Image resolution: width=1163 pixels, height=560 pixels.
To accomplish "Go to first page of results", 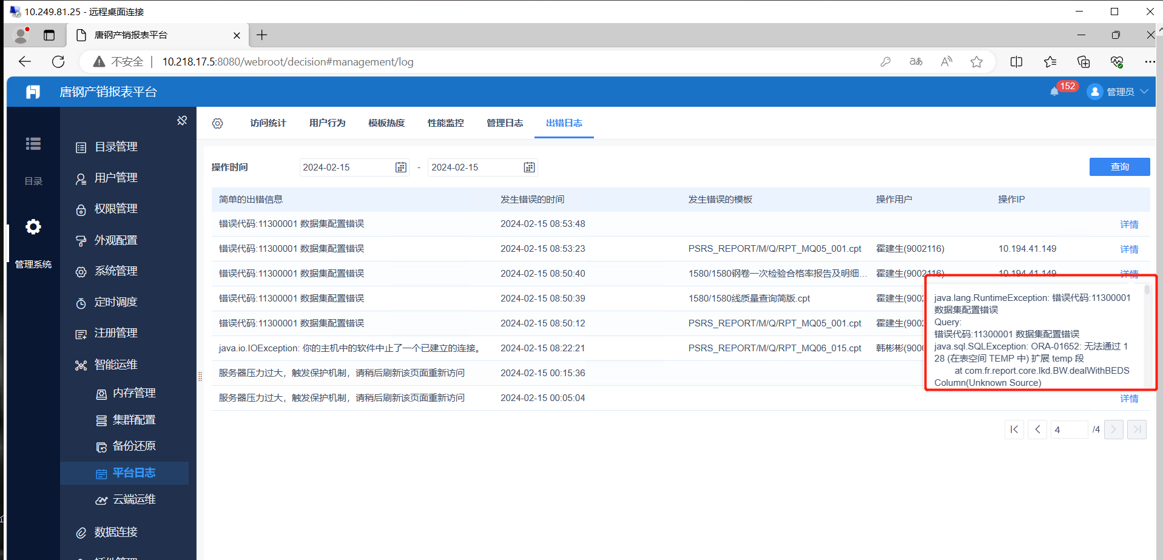I will pos(1014,430).
